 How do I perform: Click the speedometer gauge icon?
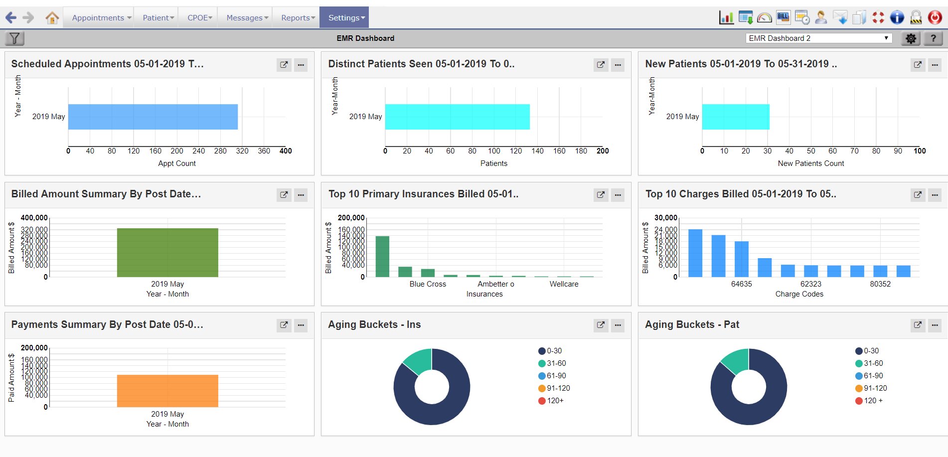tap(764, 18)
